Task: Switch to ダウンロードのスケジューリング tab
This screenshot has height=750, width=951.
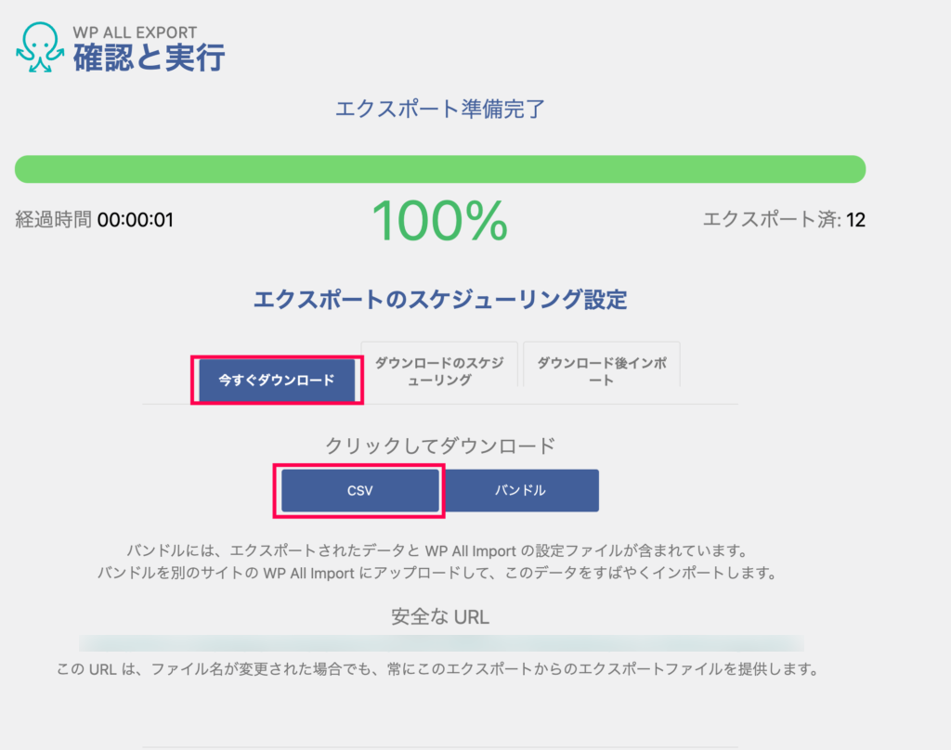Action: click(439, 371)
